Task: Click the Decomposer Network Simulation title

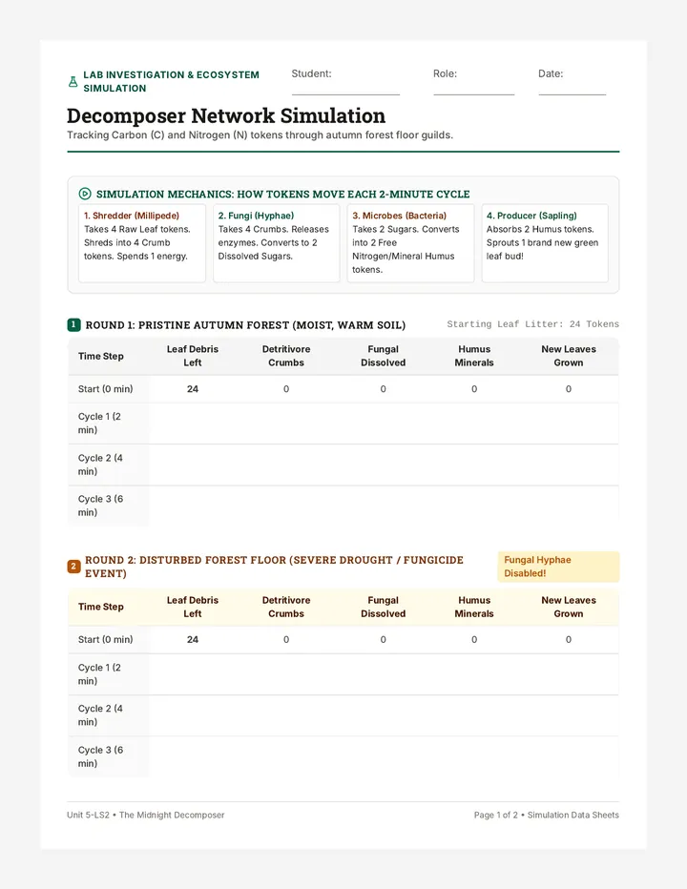Action: [x=226, y=115]
